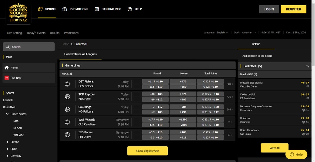The image size is (315, 162).
Task: Open the Uniao Corinthians vs Sao Paulo match
Action: tap(274, 132)
